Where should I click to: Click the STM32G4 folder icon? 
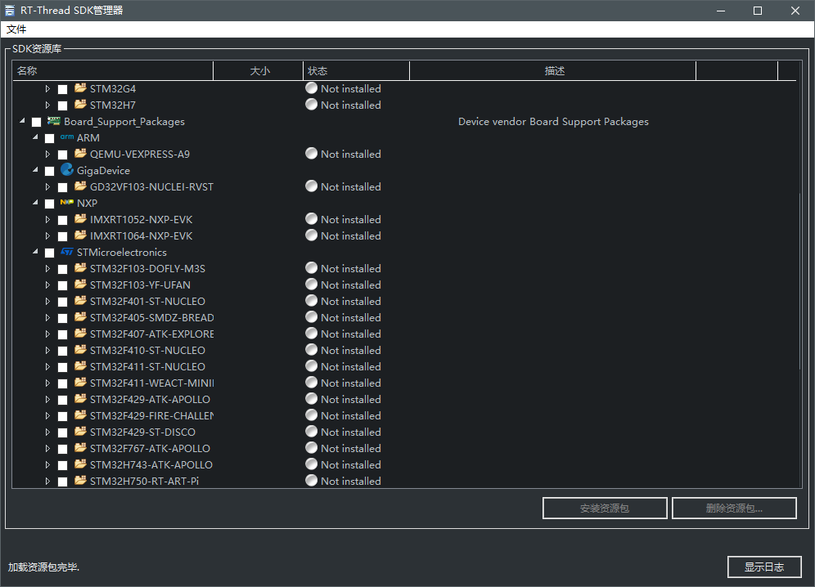coord(80,88)
